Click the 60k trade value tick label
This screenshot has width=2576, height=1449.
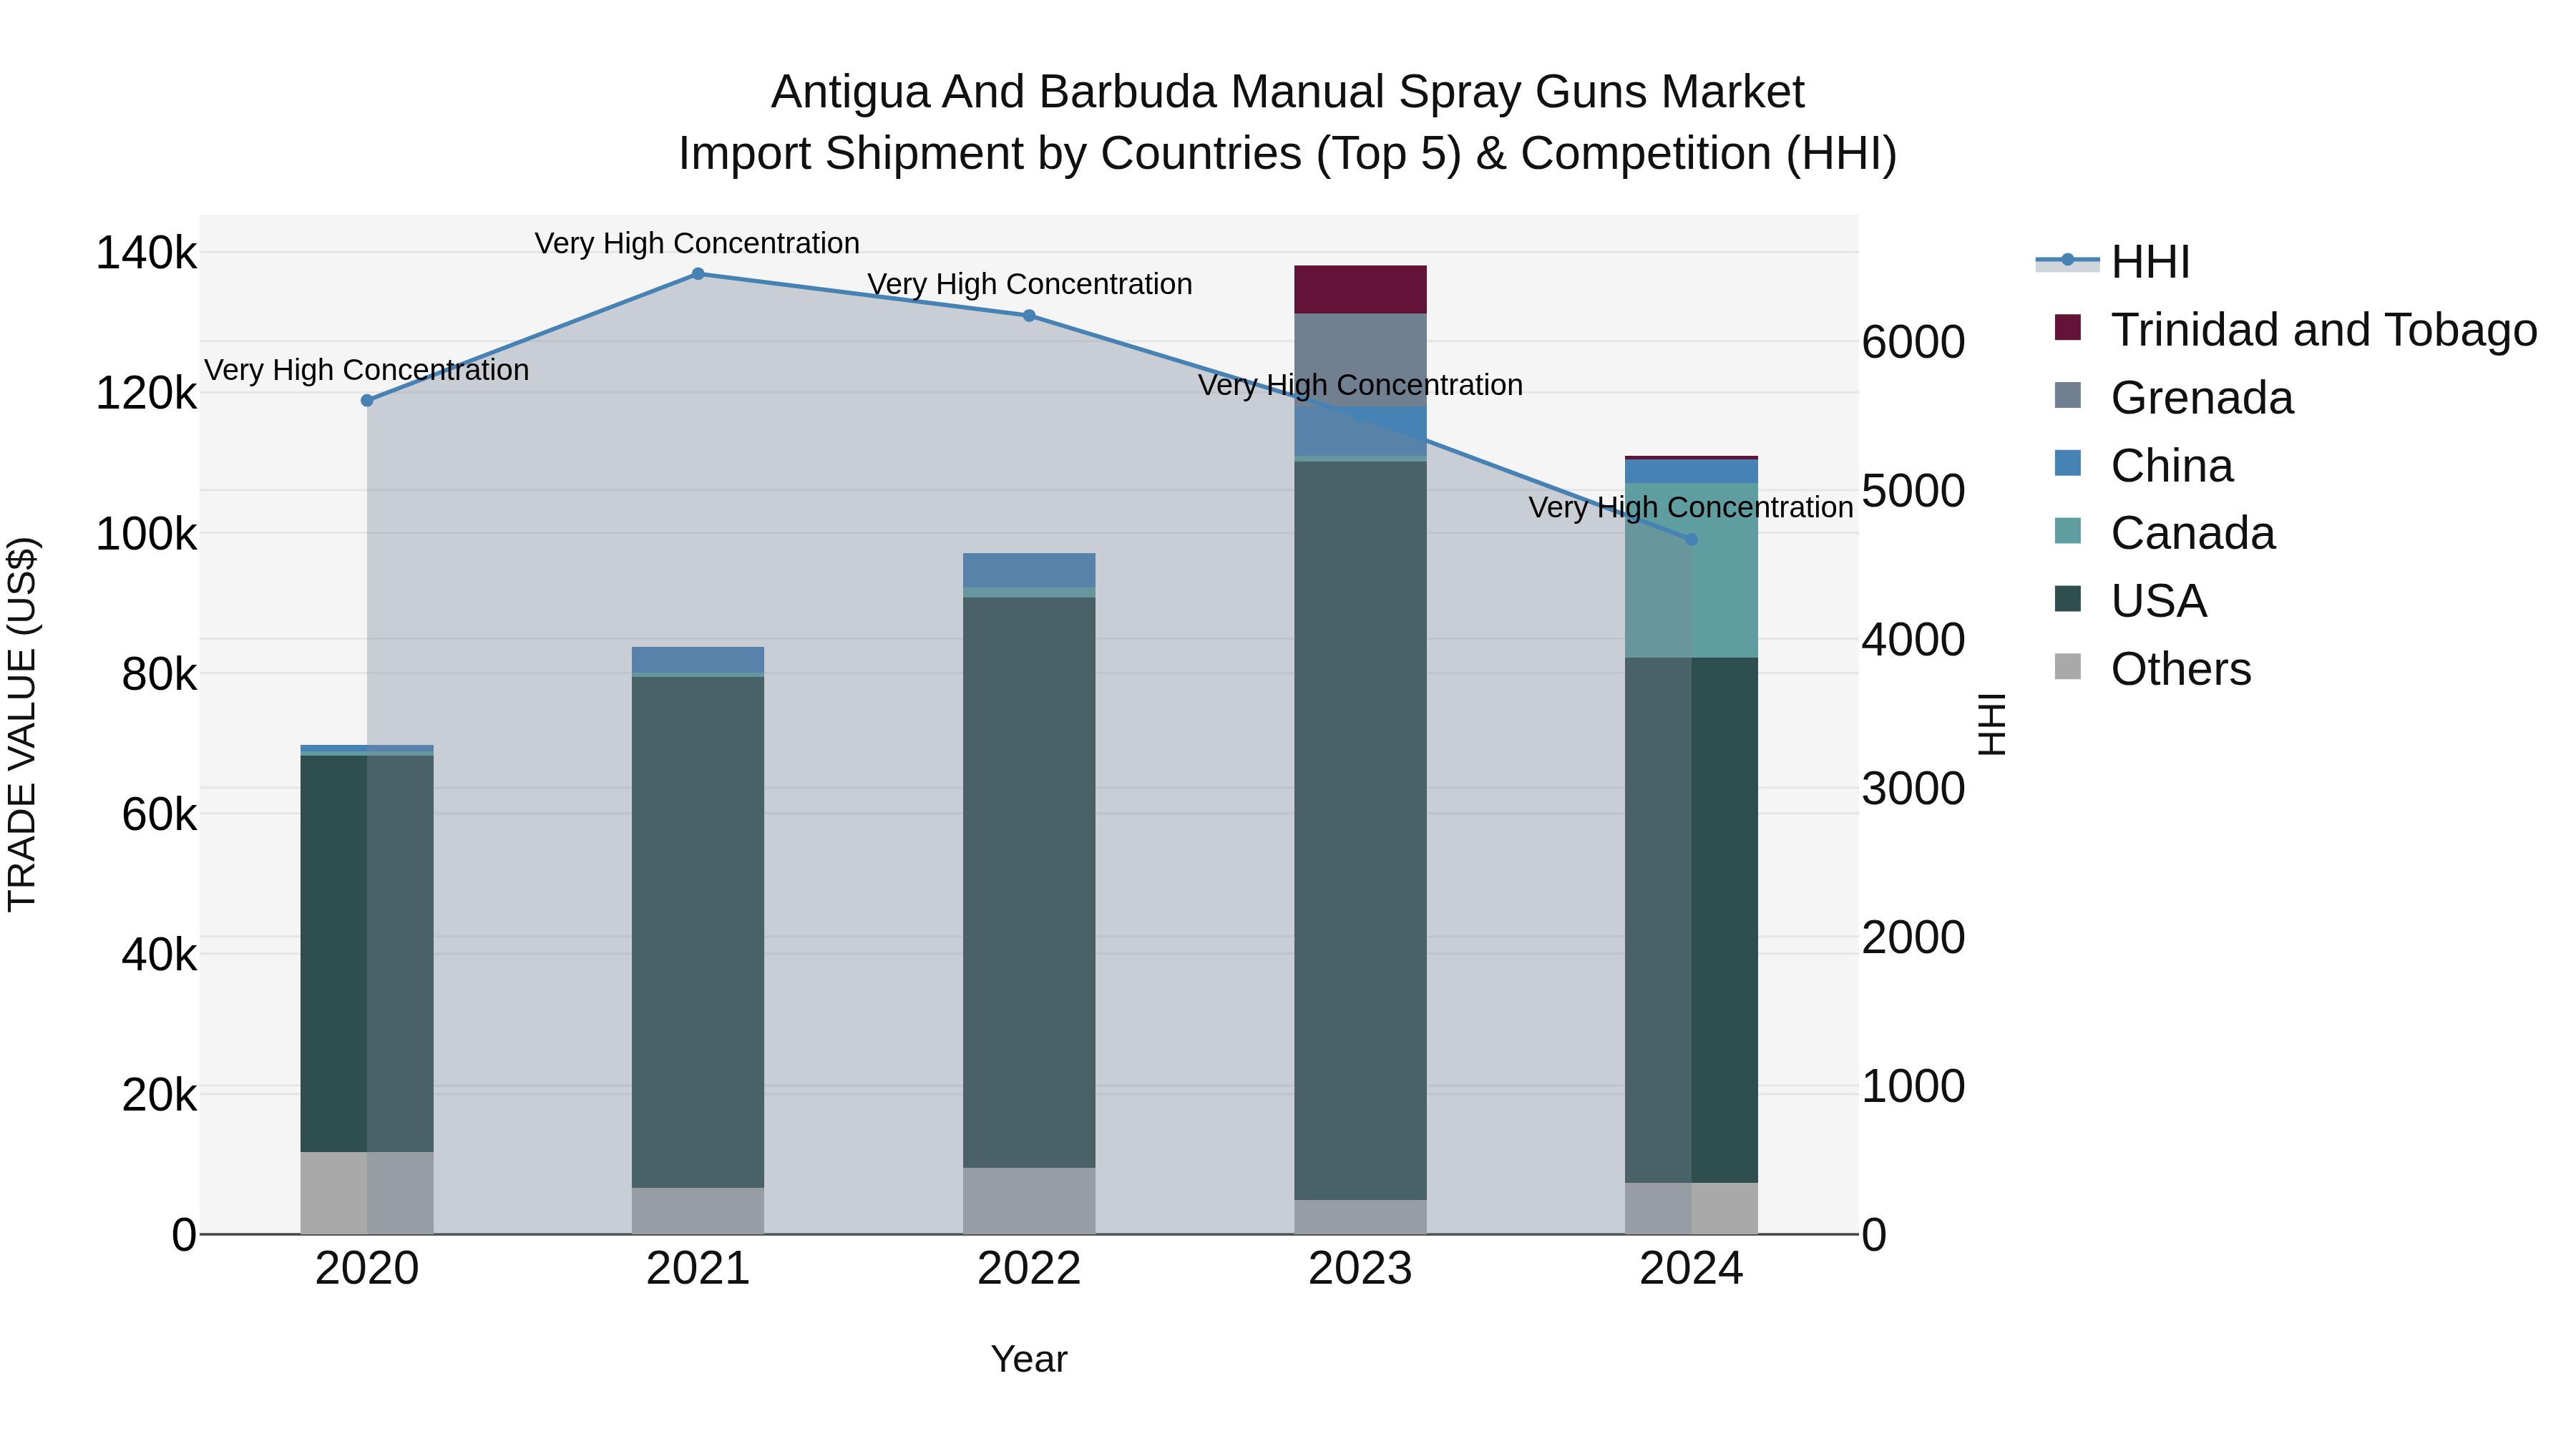(159, 815)
